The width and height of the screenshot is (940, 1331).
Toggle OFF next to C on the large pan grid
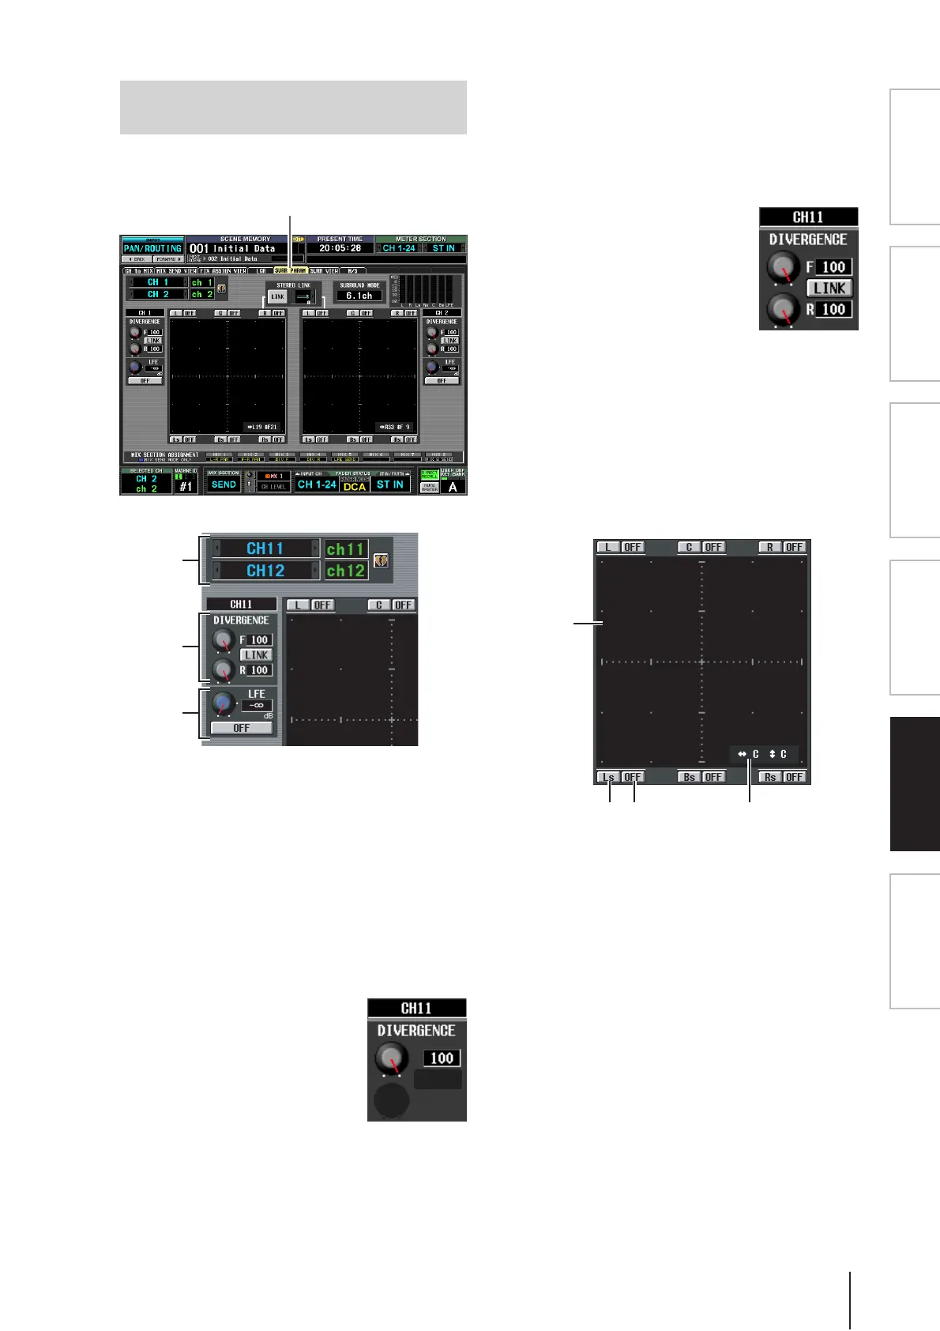pos(714,547)
